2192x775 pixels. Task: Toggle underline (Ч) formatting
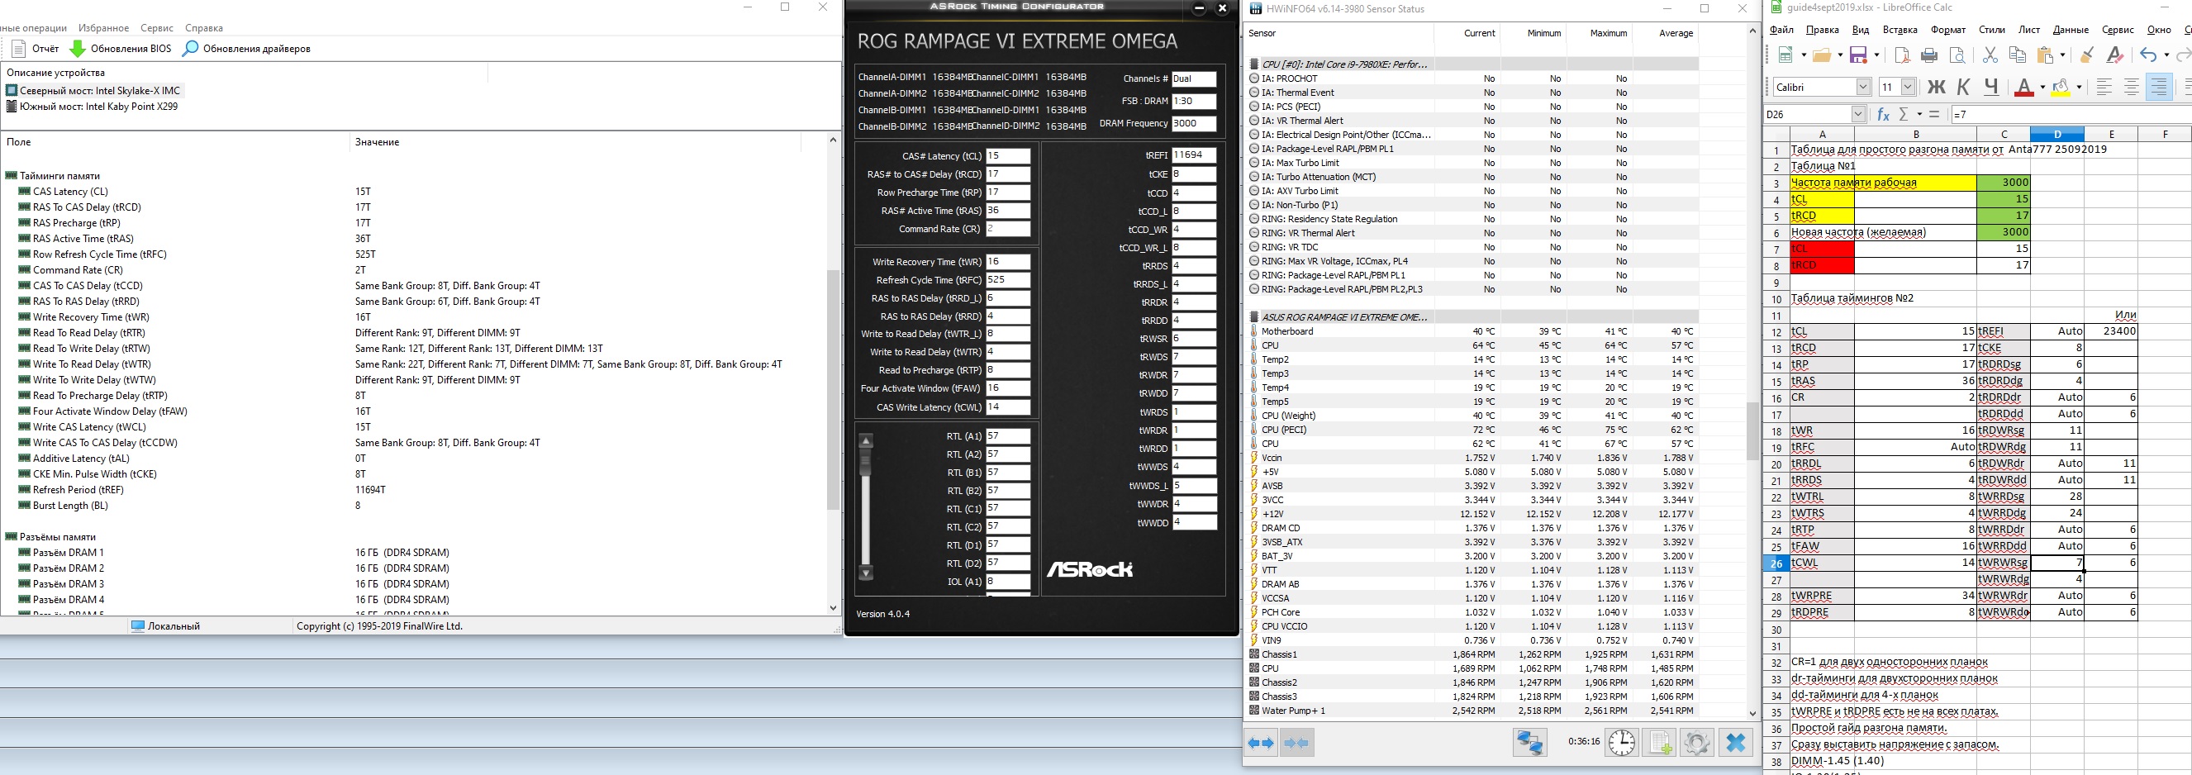(1991, 87)
